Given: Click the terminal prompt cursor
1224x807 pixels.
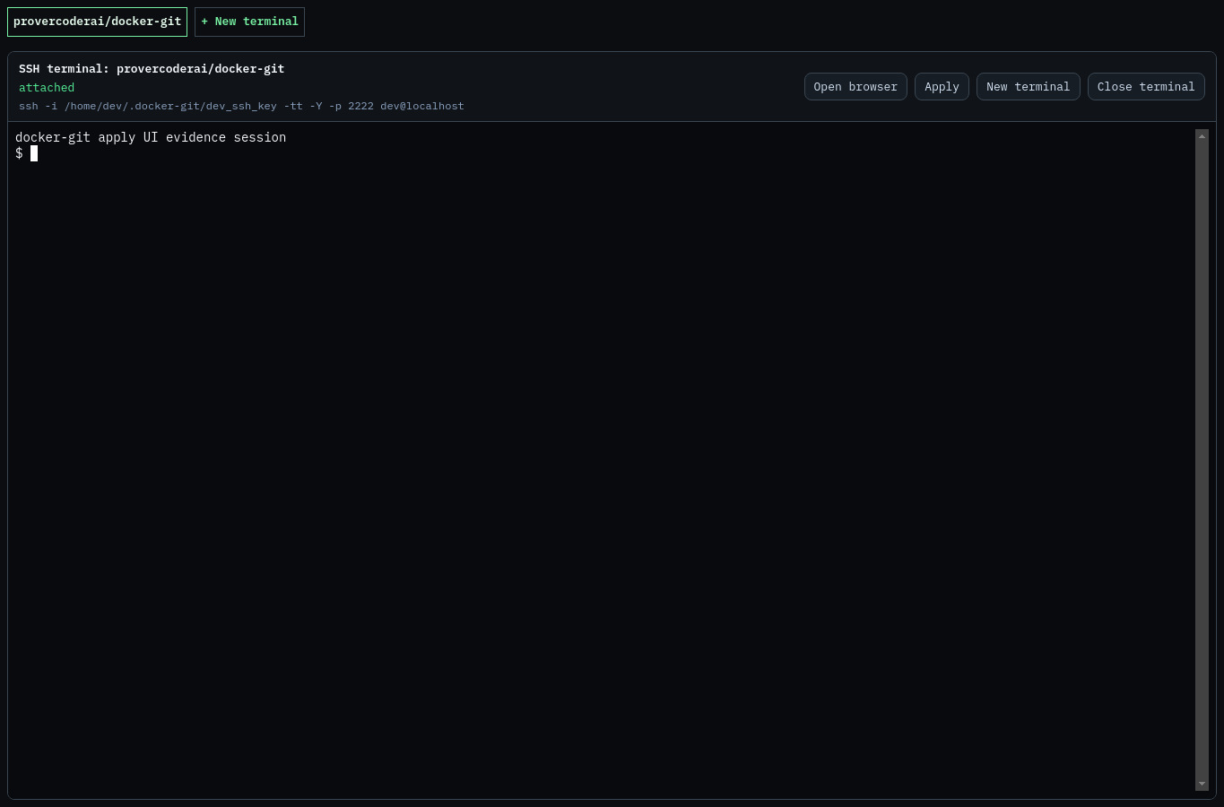Looking at the screenshot, I should (x=34, y=153).
